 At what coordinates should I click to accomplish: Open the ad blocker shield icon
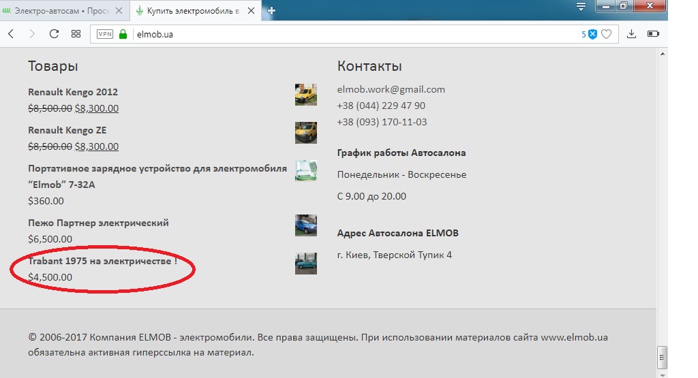point(592,34)
